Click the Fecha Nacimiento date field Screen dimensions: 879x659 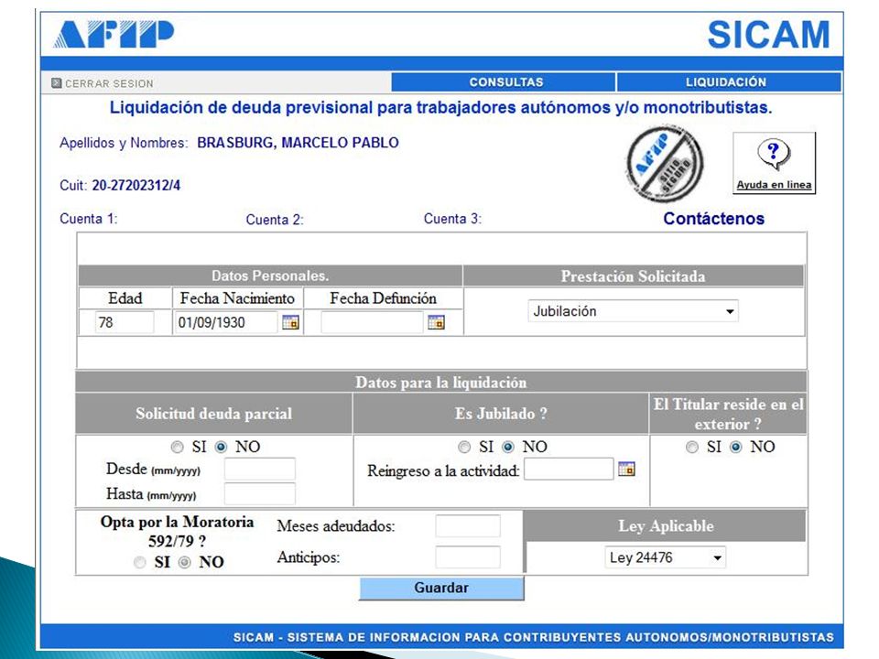[226, 322]
